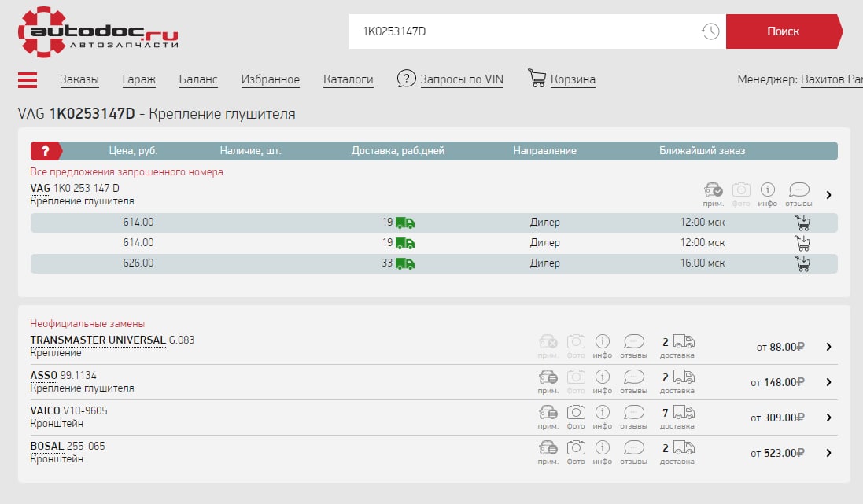Screen dimensions: 863x504
Task: Click the price от 523.00₽
Action: point(778,454)
